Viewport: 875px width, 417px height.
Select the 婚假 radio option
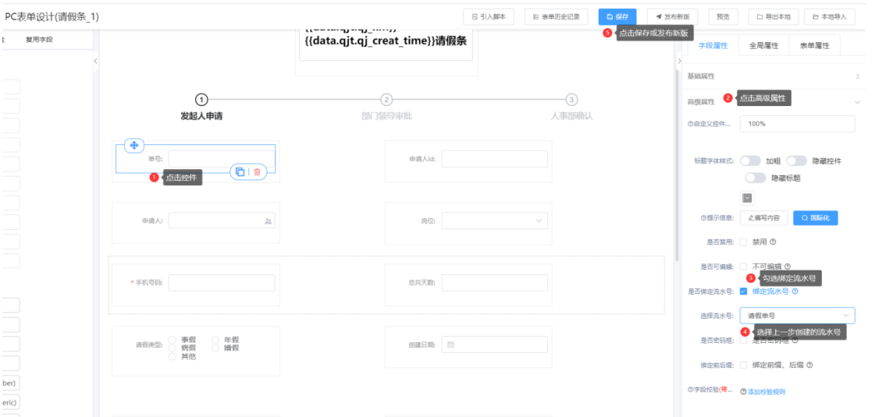tap(215, 348)
